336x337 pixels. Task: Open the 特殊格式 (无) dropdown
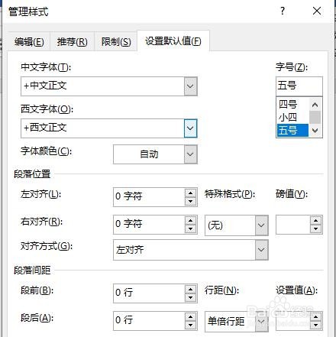point(261,225)
